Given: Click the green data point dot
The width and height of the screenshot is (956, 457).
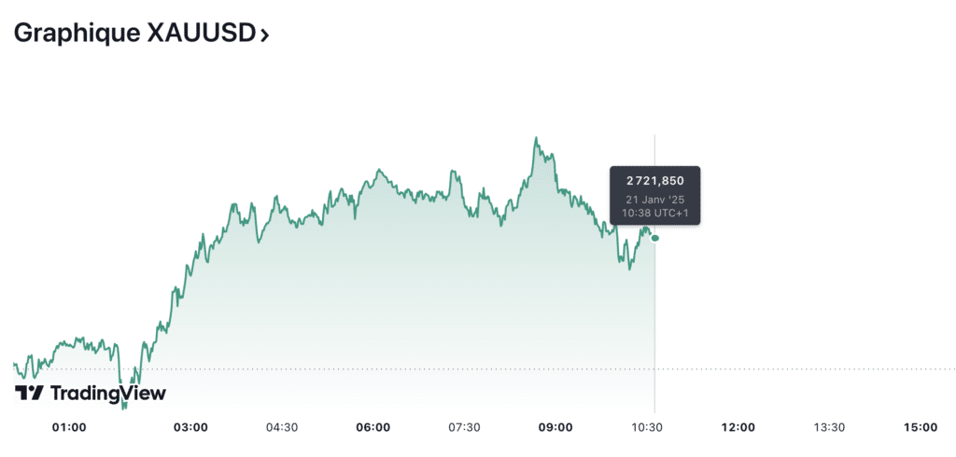Looking at the screenshot, I should (654, 238).
